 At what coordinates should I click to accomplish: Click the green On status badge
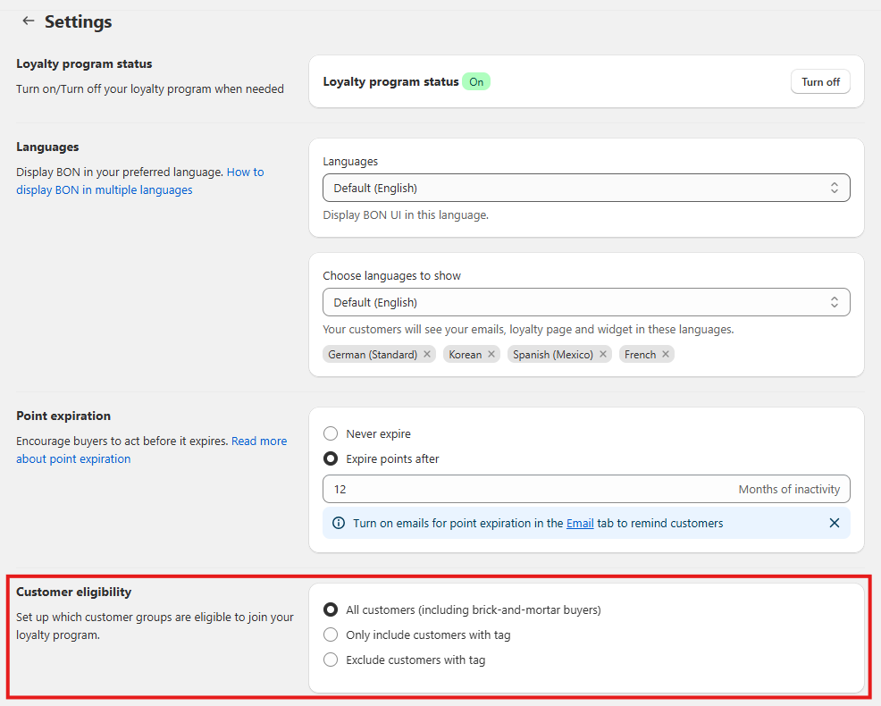(476, 82)
